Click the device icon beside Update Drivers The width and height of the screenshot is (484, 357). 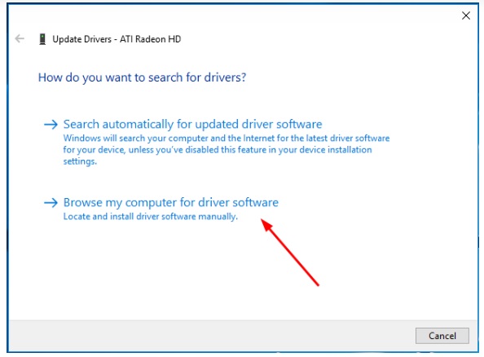[x=42, y=39]
